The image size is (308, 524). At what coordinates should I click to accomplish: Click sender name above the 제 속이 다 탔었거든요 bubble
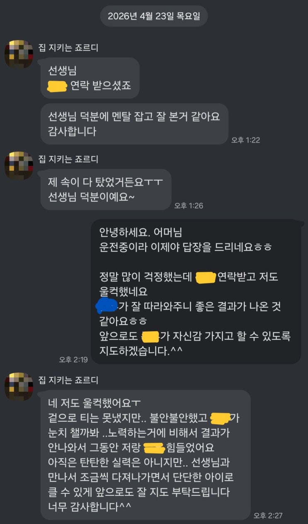pos(68,159)
